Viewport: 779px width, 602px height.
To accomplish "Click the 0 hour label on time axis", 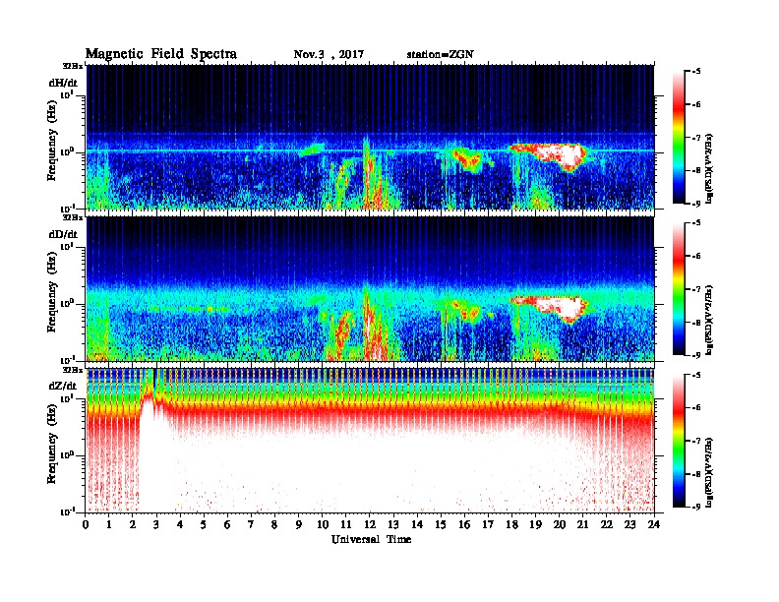I will tap(86, 525).
